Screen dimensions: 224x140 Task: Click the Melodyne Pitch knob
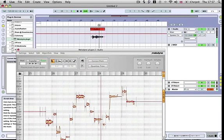point(139,64)
